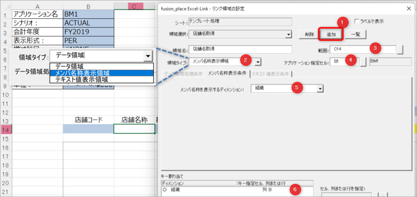Switch to the メンバ名称表示条件 tab
417x197 pixels.
(227, 73)
